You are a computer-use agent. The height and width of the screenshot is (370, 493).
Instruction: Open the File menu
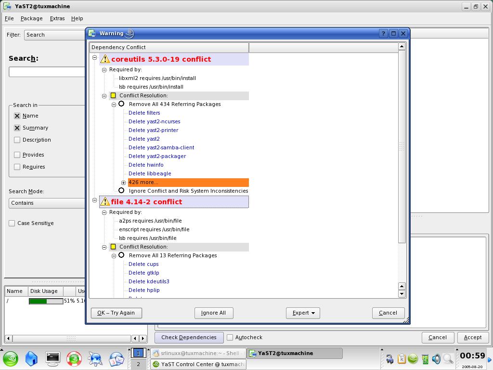9,19
